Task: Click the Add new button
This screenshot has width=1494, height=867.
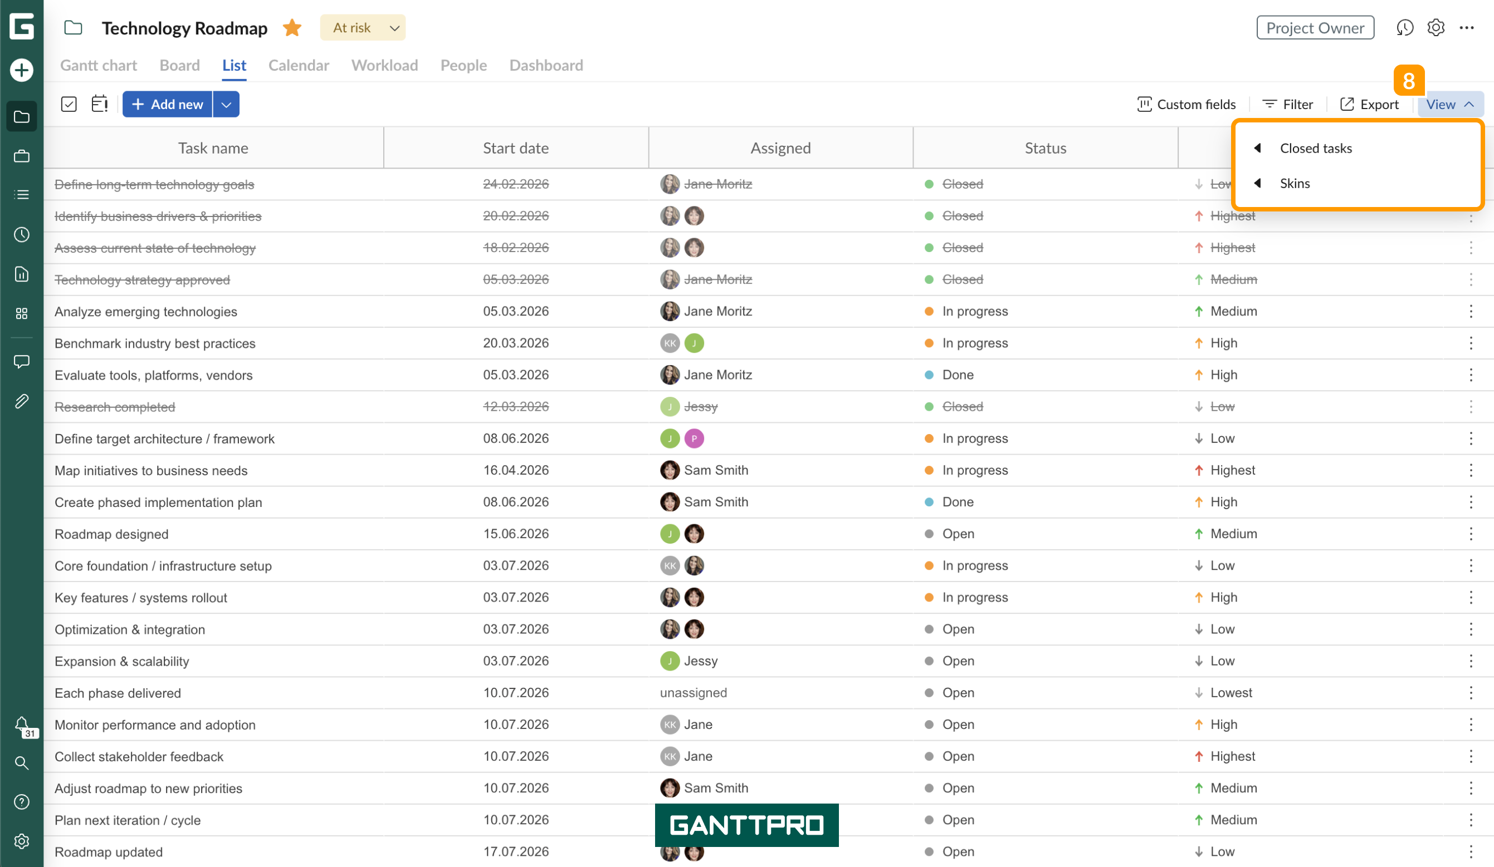Action: point(167,104)
